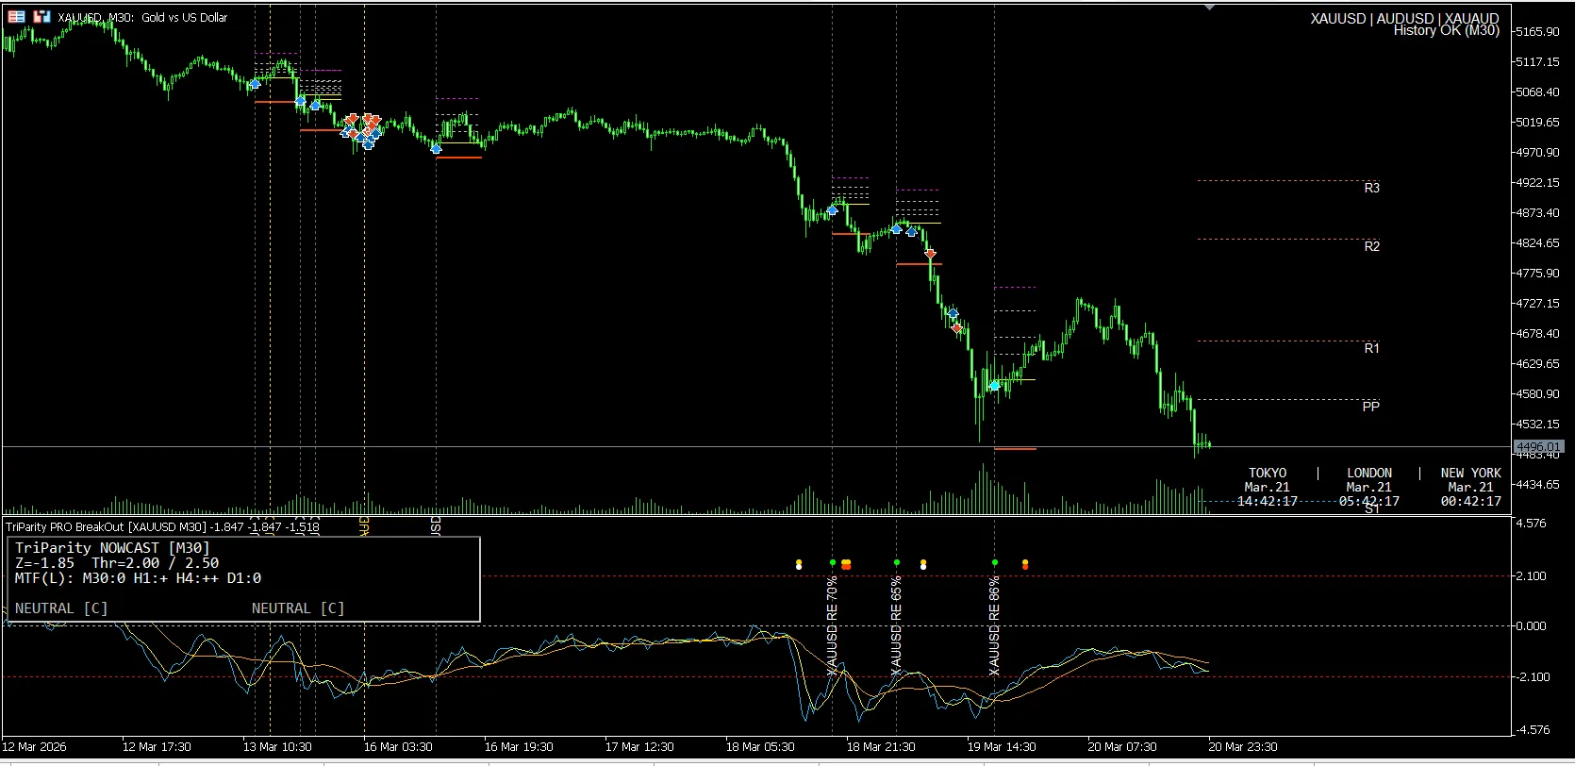
Task: Click the 4434.65 price scale value
Action: [1538, 485]
